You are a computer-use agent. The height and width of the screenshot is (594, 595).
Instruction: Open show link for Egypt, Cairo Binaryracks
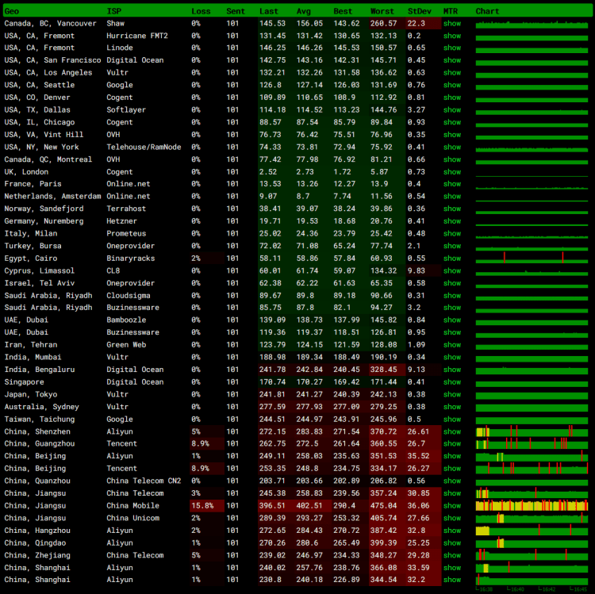pyautogui.click(x=451, y=259)
